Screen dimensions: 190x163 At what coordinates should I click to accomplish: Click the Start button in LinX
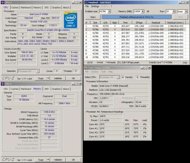coord(93,17)
